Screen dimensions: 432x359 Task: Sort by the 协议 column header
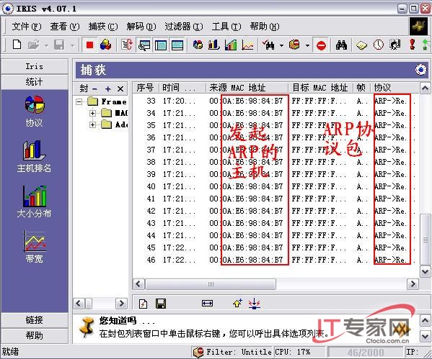pos(394,88)
